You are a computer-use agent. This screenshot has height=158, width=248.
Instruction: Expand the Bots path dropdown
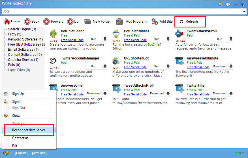(x=244, y=11)
